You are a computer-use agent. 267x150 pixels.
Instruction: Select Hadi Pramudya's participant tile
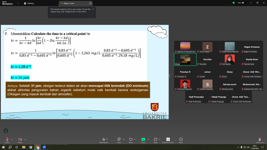click(x=196, y=97)
